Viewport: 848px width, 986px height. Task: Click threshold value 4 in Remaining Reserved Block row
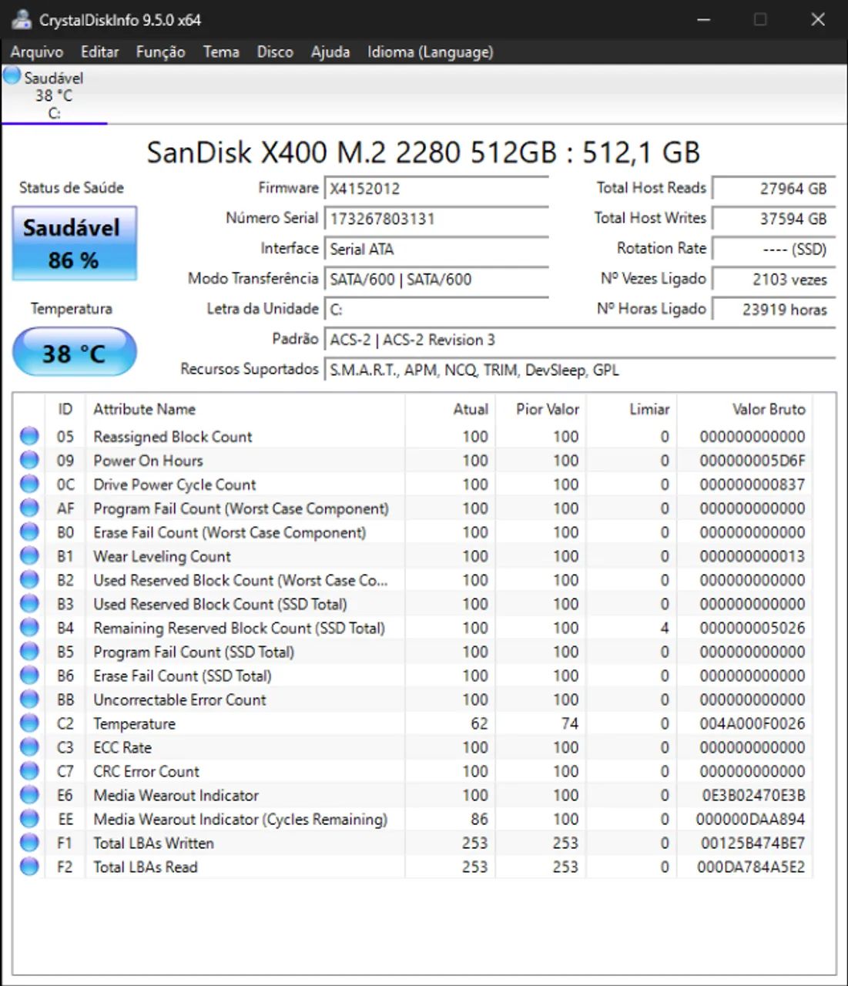664,628
